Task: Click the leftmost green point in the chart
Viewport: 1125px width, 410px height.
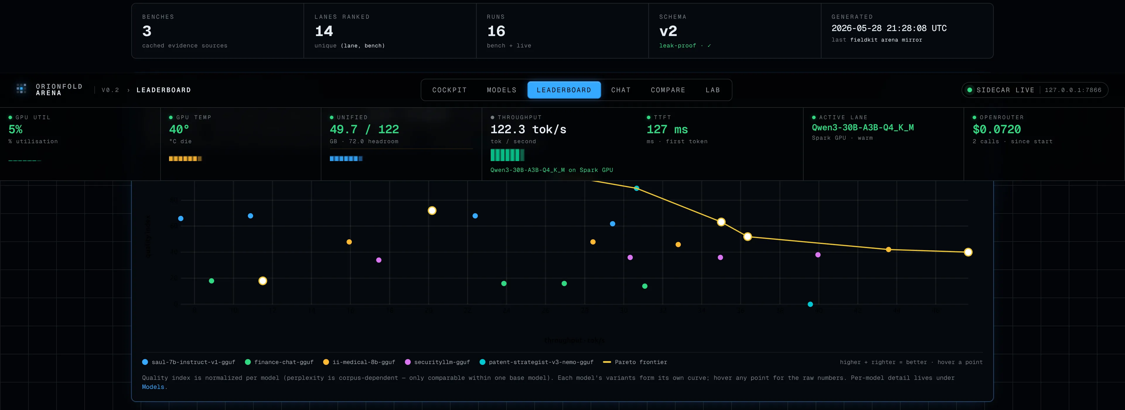Action: point(211,281)
